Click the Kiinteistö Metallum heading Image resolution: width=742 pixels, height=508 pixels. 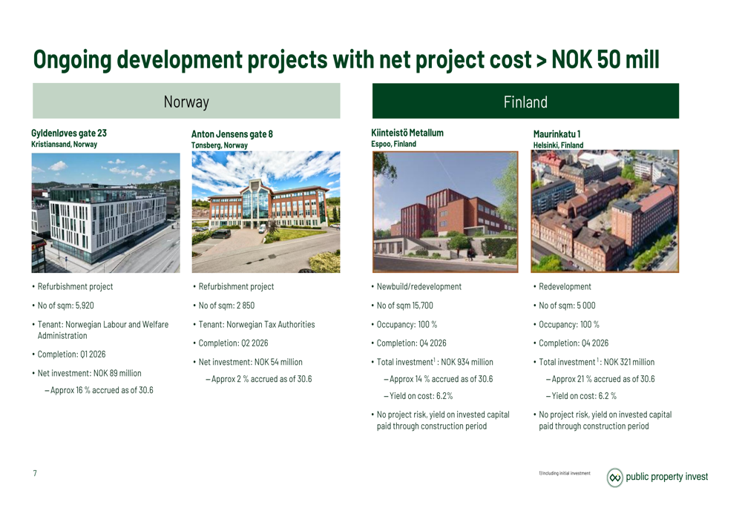pos(407,133)
